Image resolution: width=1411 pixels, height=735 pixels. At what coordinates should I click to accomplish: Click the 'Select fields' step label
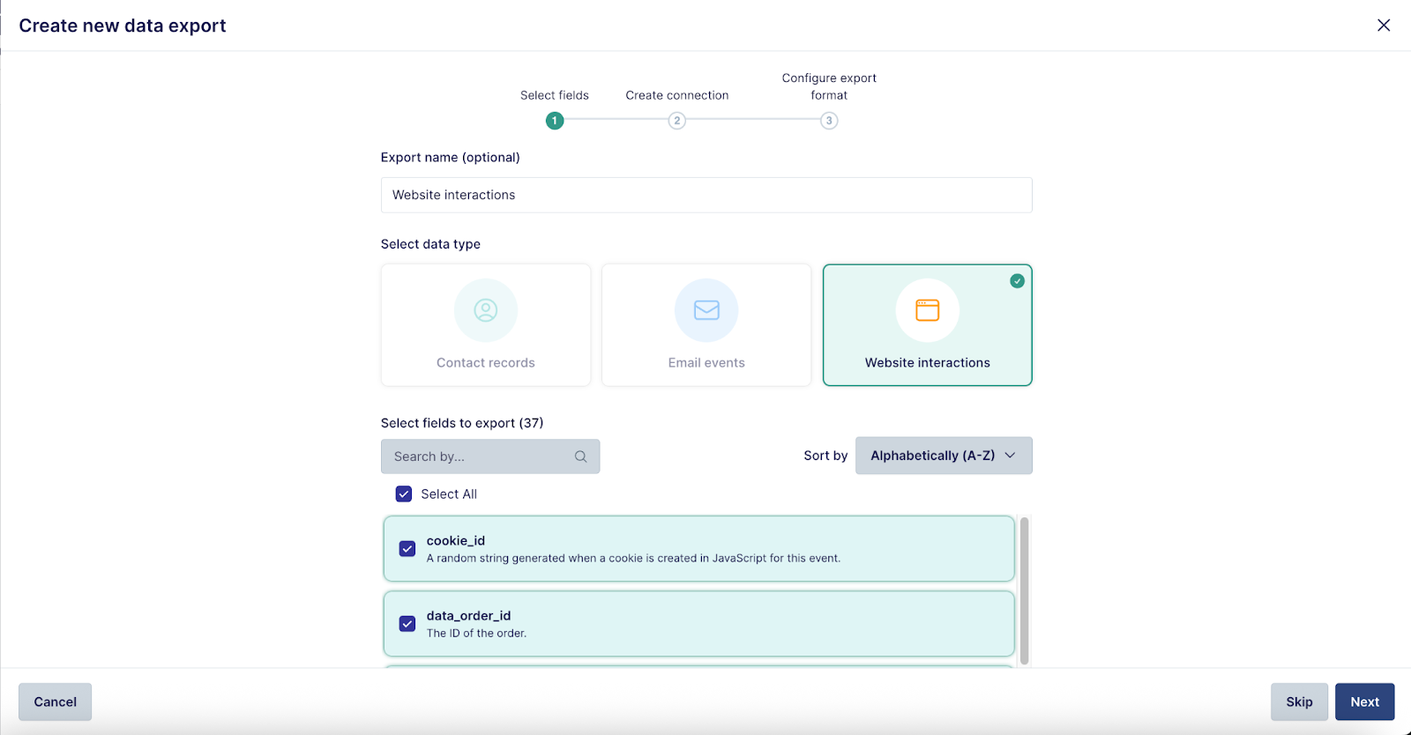pyautogui.click(x=555, y=95)
